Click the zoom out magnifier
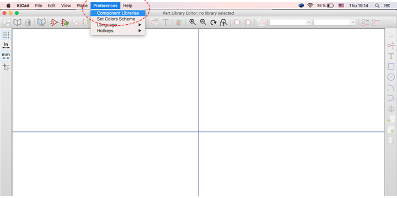The height and width of the screenshot is (198, 397). coord(203,22)
